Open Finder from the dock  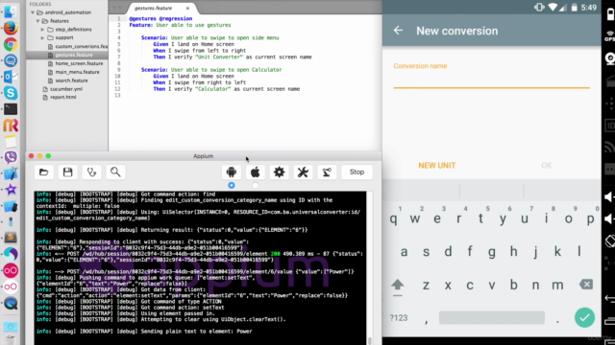coord(11,11)
